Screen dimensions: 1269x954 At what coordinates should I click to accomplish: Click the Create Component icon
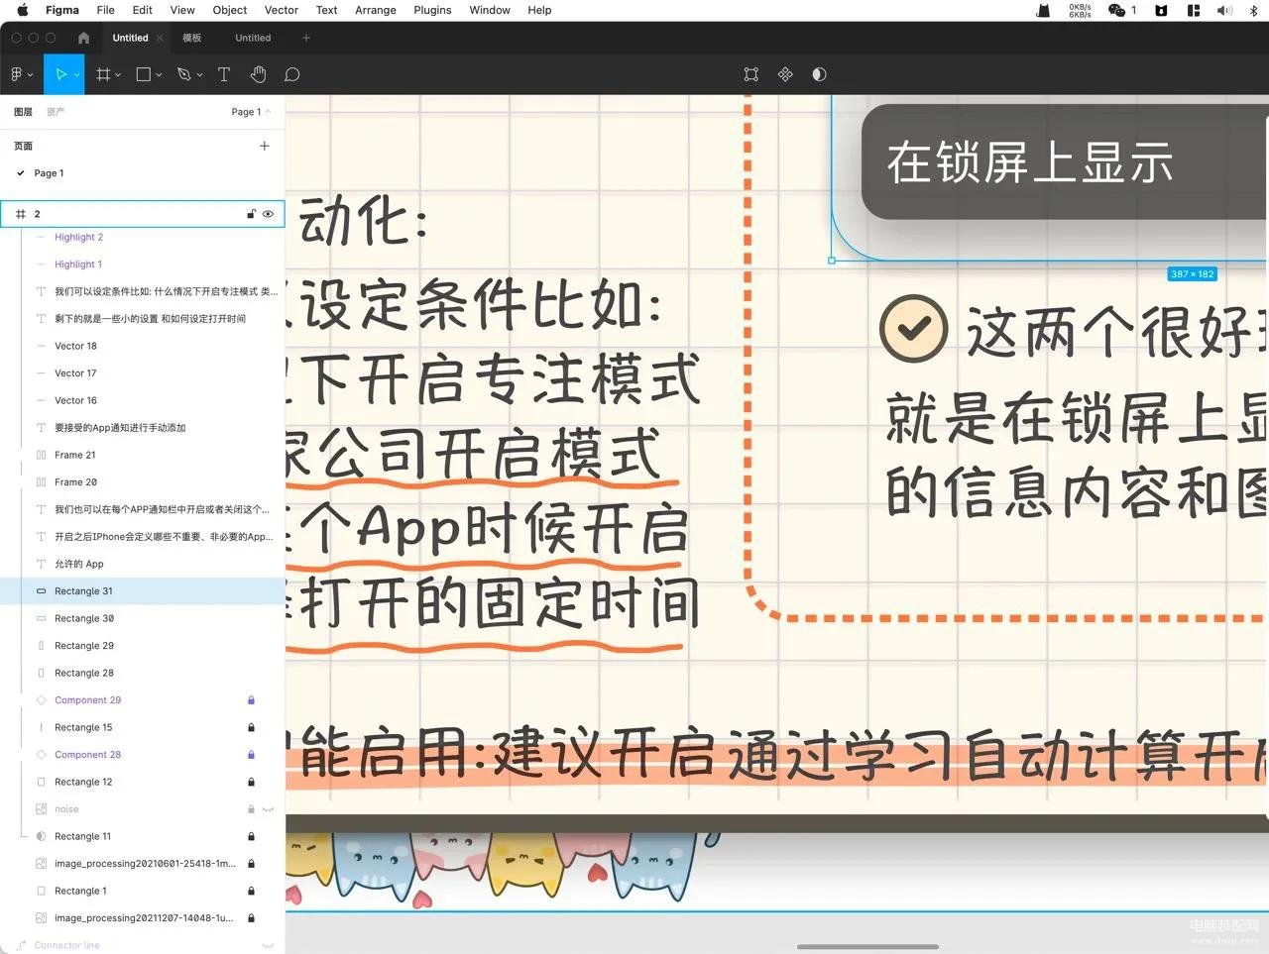[x=785, y=74]
